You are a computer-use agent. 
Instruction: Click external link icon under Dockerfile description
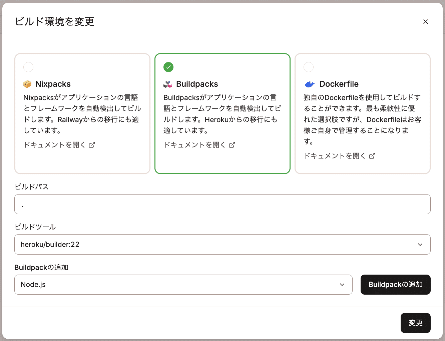[372, 156]
